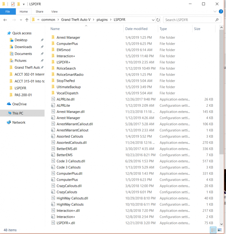Select the Interaction+ folder name
This screenshot has height=234, width=226.
coord(66,56)
